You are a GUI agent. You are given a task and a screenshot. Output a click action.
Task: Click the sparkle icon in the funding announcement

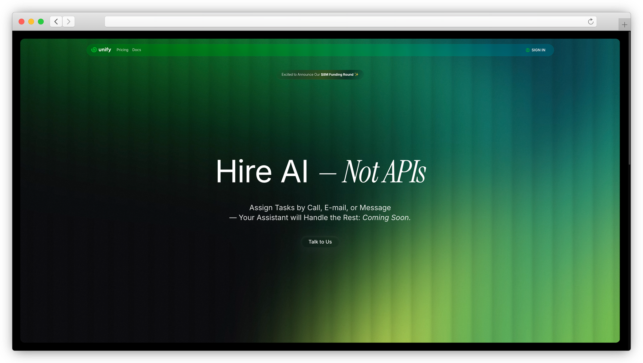point(356,74)
